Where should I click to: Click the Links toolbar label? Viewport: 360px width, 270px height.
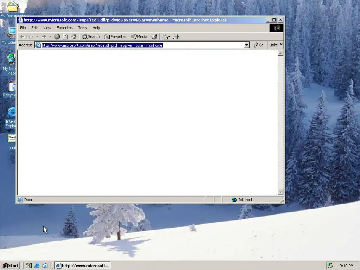tap(273, 45)
